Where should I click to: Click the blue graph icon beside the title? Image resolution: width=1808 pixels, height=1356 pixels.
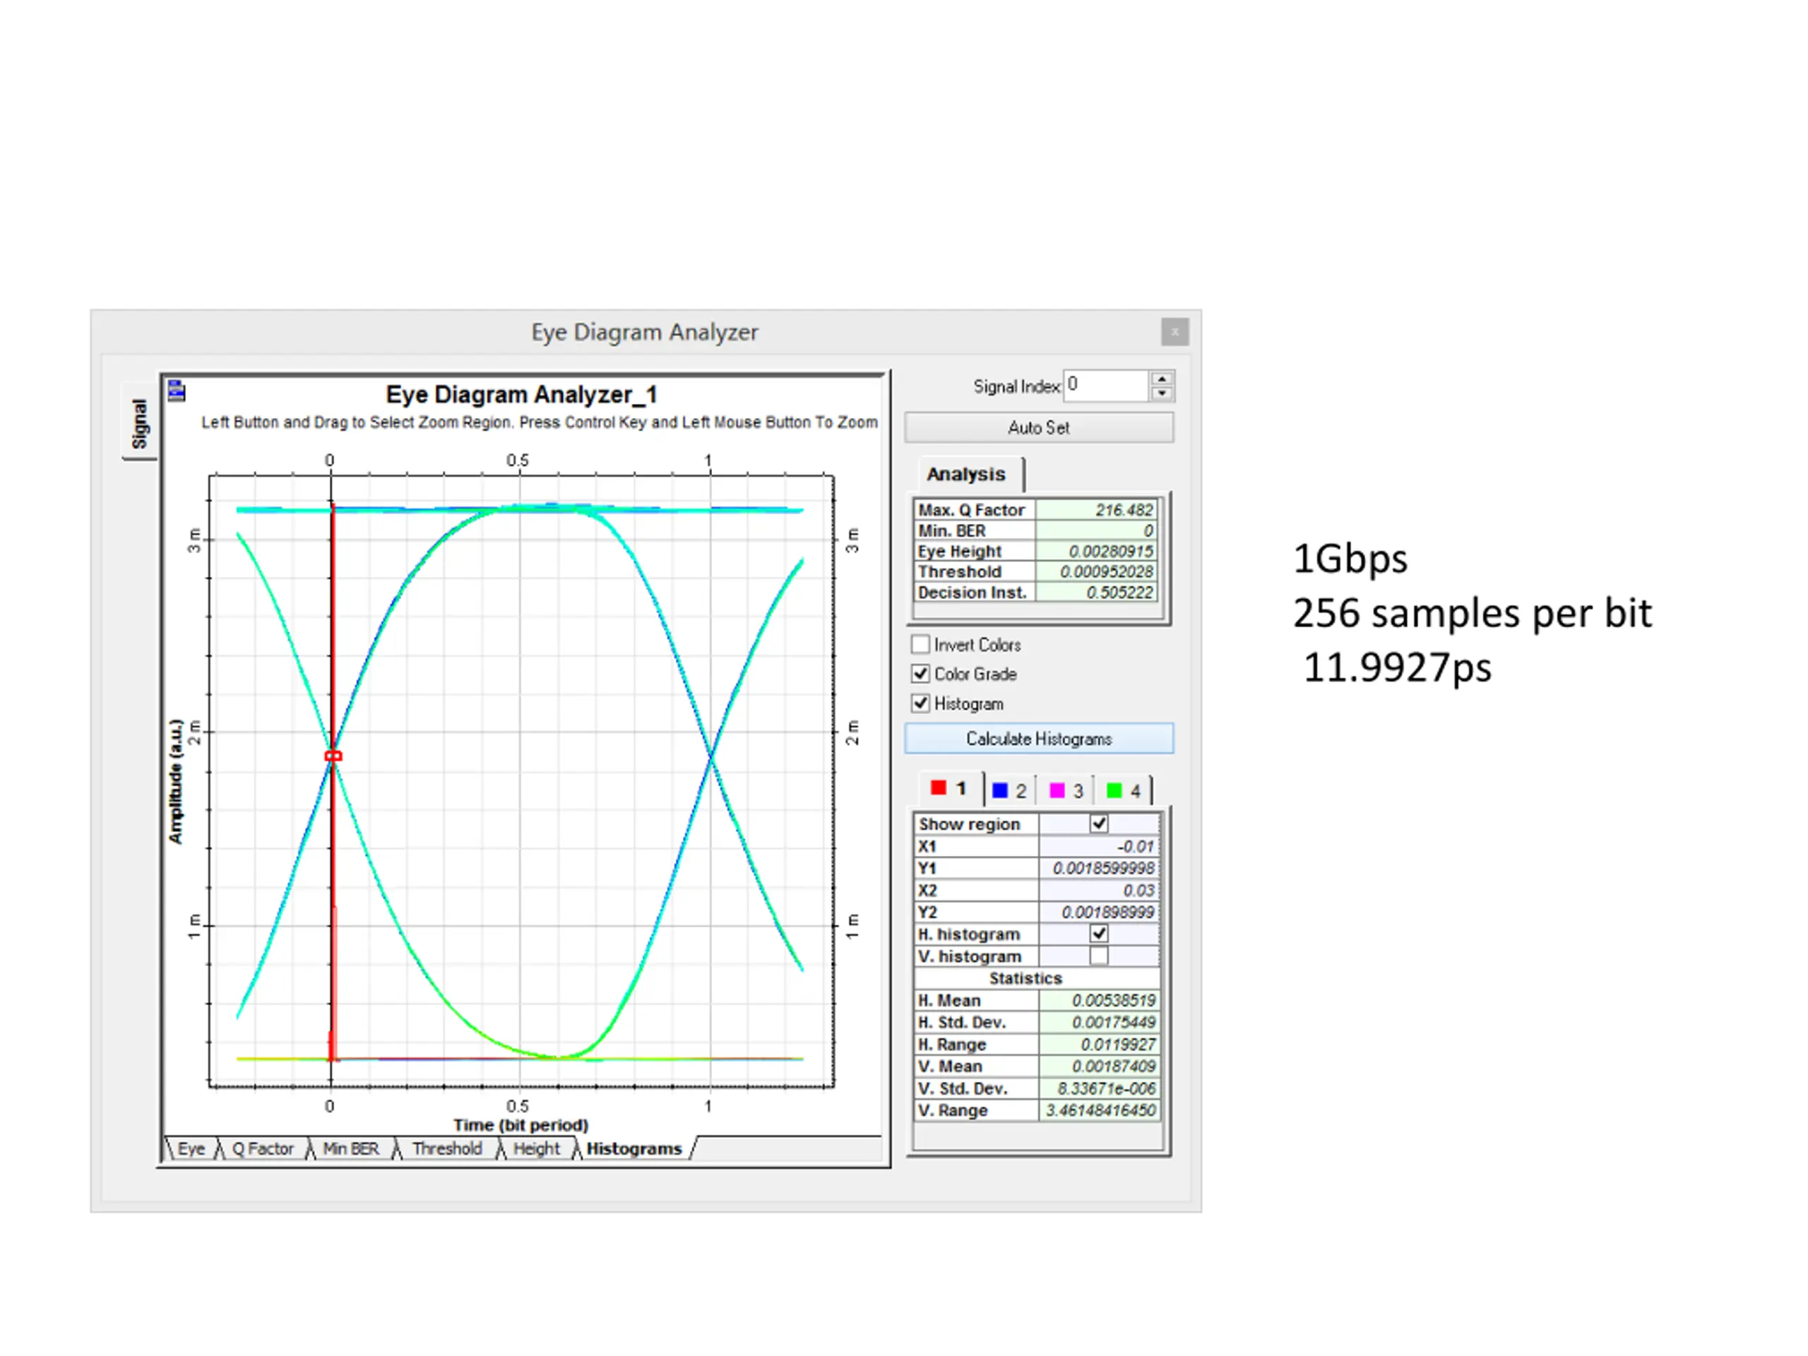point(177,391)
